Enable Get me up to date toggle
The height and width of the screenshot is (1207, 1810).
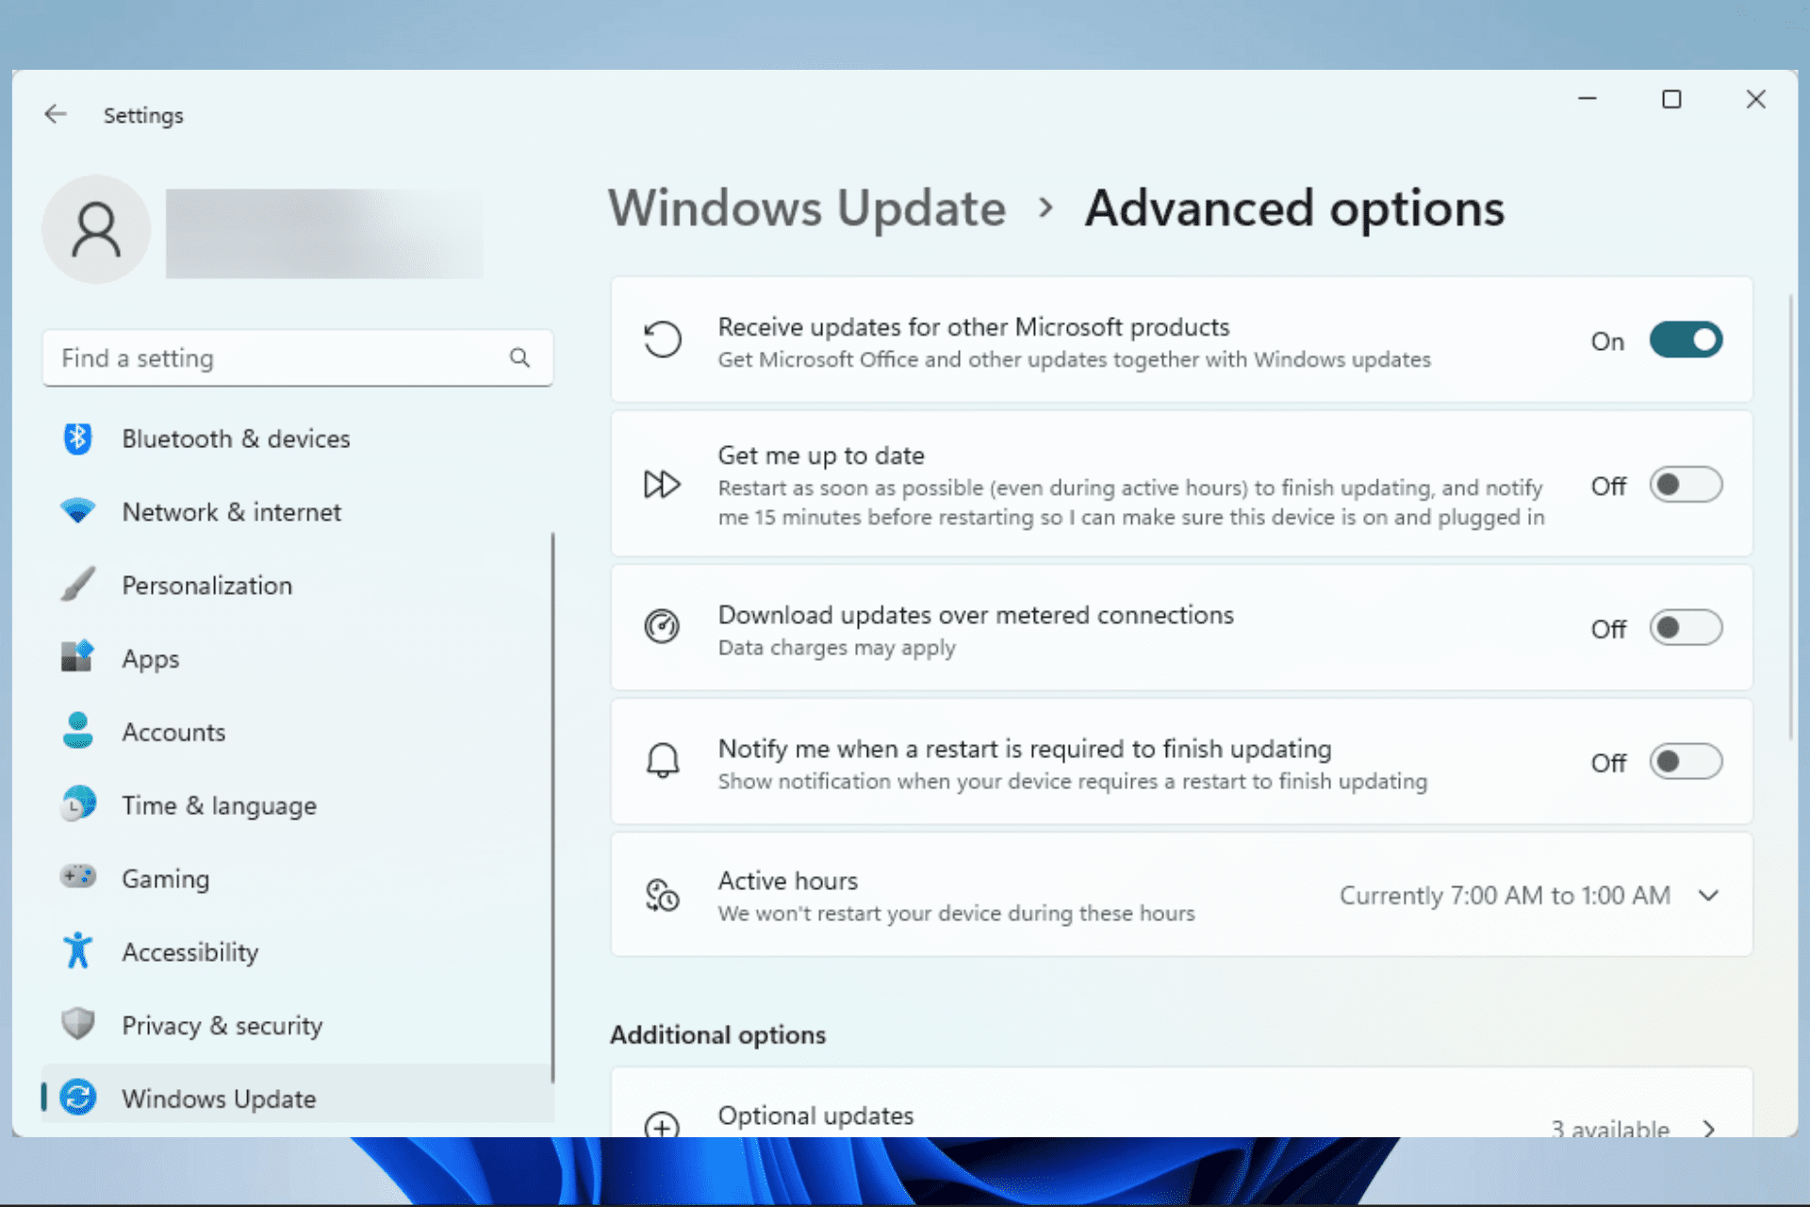click(x=1686, y=486)
